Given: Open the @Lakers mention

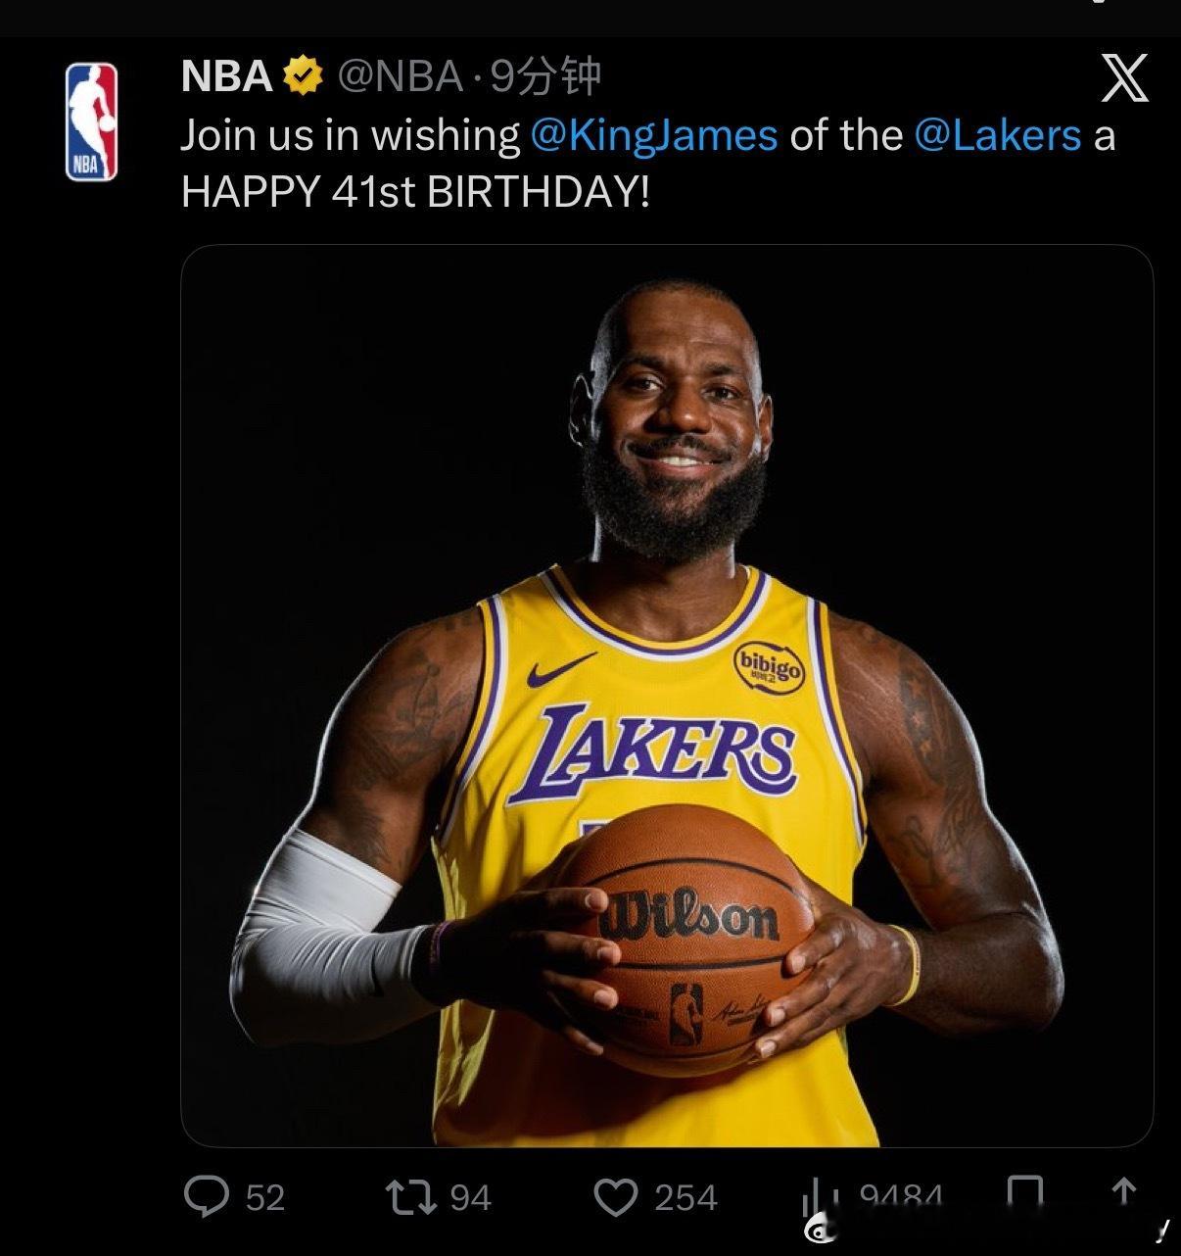Looking at the screenshot, I should (998, 135).
